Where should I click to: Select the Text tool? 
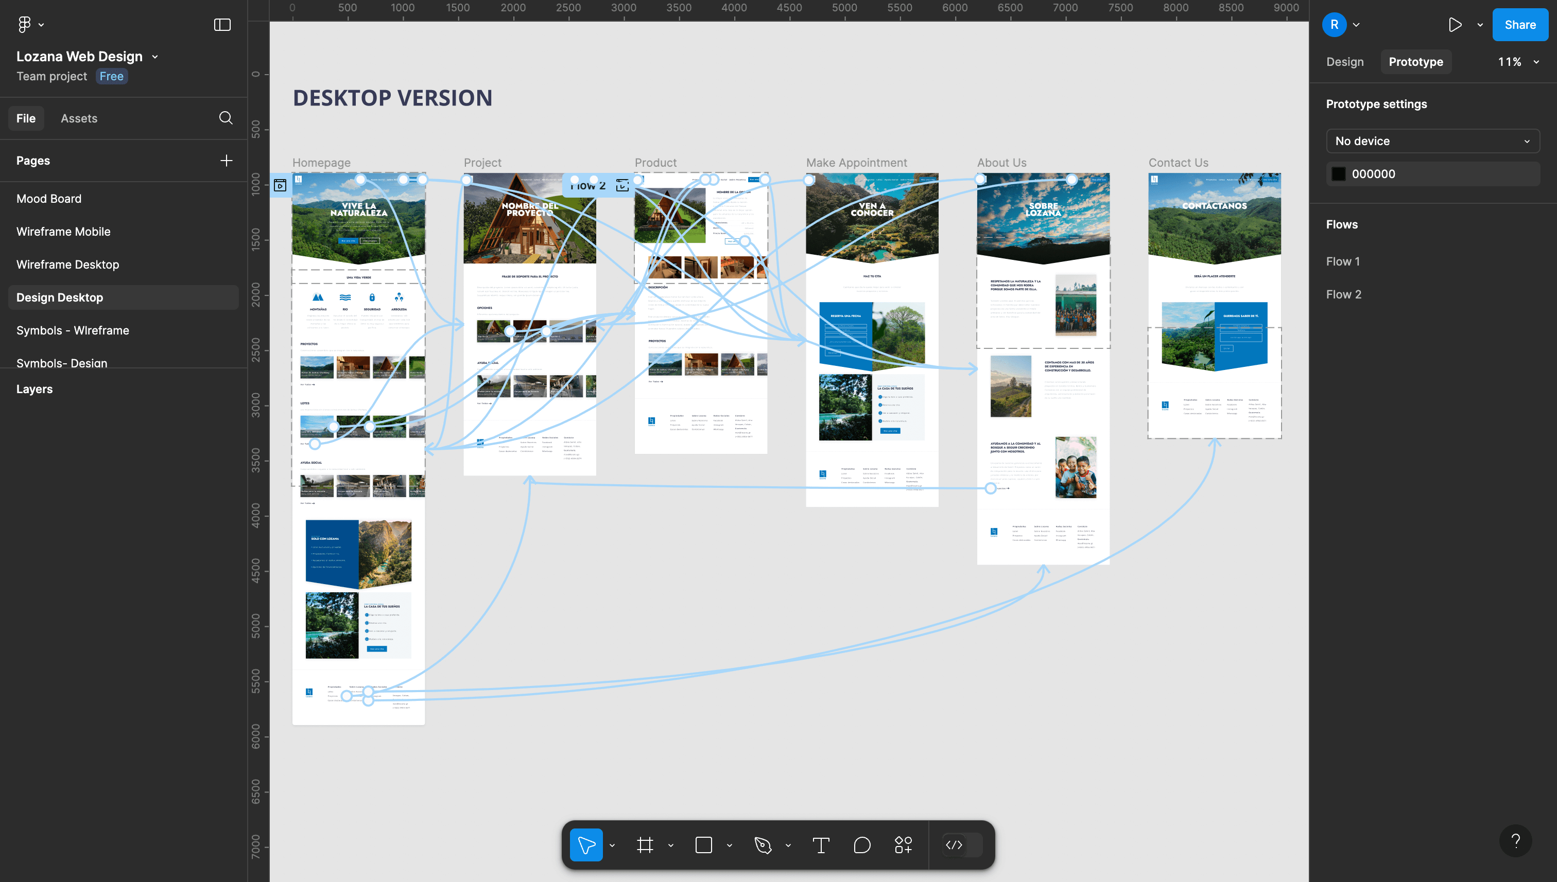[x=821, y=844]
